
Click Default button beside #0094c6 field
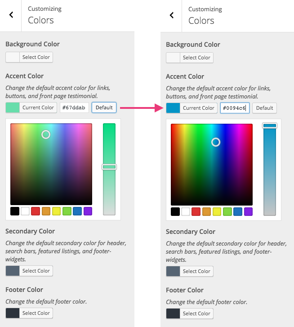tap(264, 108)
